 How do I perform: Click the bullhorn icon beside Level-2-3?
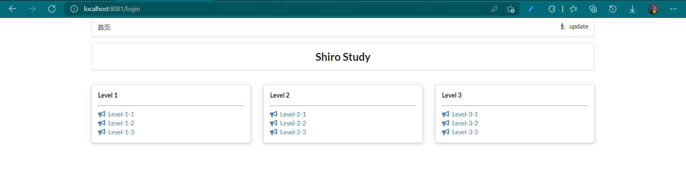[274, 132]
